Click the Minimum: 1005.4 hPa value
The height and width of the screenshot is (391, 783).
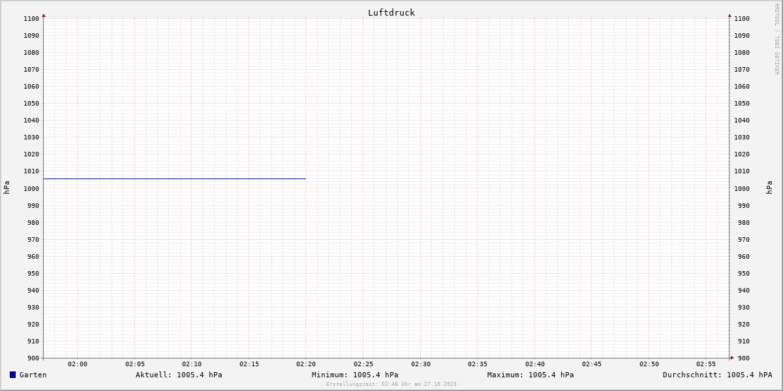pos(355,375)
